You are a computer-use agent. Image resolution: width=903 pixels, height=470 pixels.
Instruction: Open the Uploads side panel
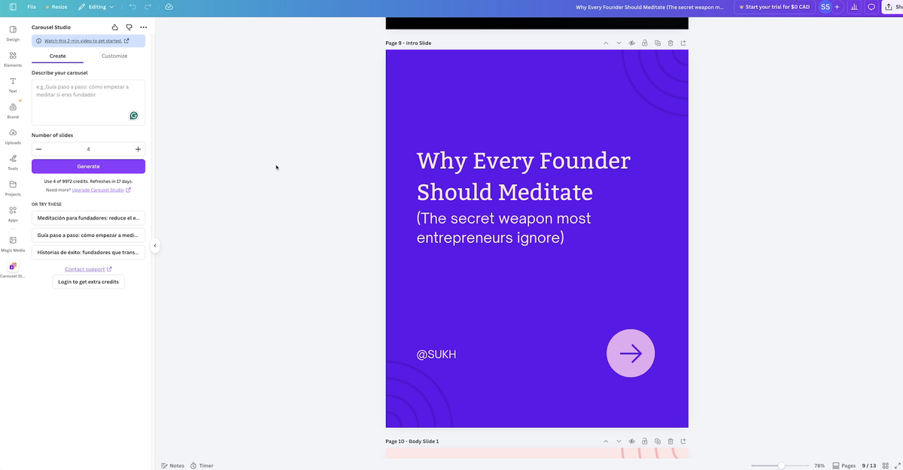tap(13, 136)
